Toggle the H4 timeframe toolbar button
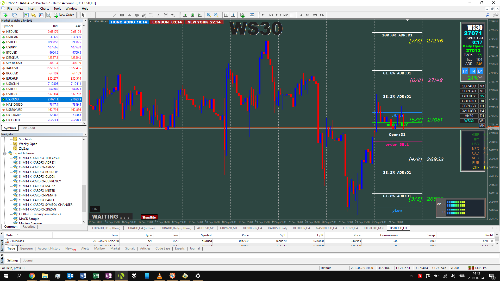This screenshot has width=500, height=281. [x=300, y=15]
